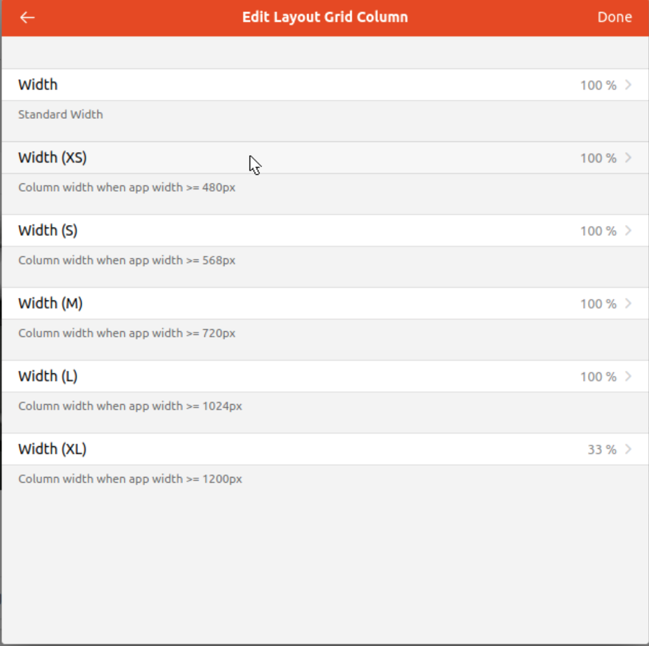649x646 pixels.
Task: Expand the Width (XL) chevron
Action: pos(628,449)
